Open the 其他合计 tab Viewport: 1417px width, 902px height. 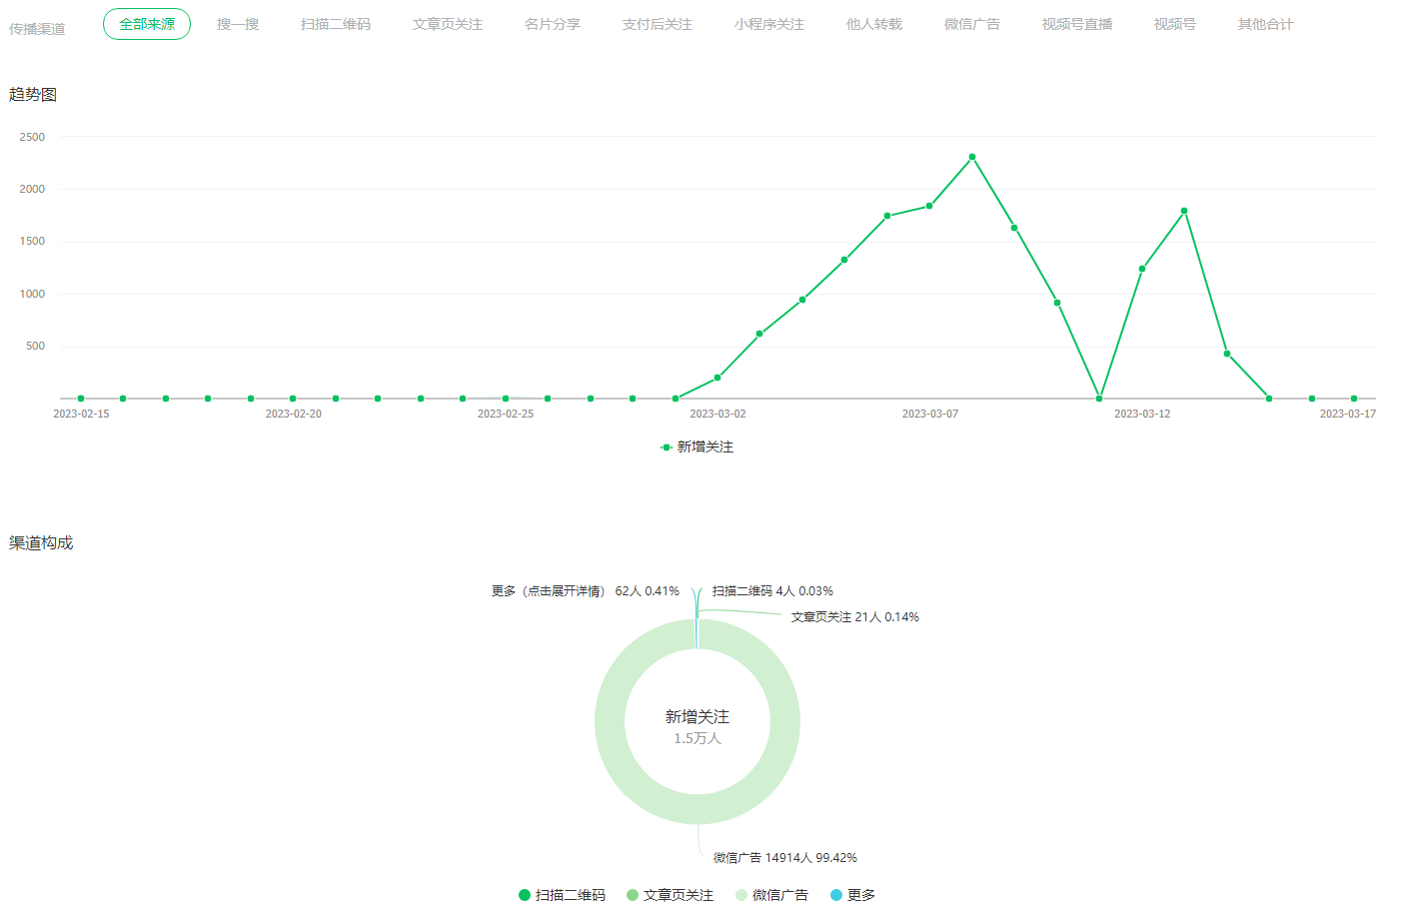pyautogui.click(x=1266, y=24)
